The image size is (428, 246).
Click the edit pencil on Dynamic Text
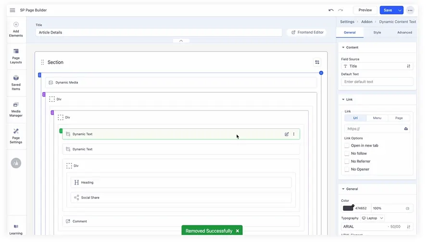coord(287,134)
